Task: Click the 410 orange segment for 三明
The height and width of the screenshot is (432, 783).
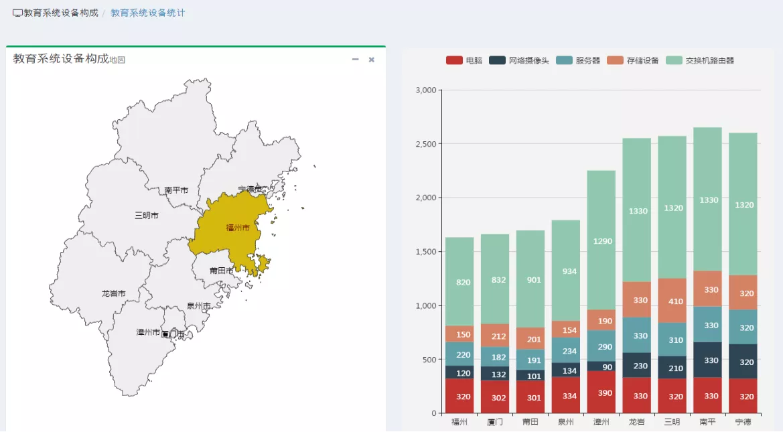Action: point(672,301)
